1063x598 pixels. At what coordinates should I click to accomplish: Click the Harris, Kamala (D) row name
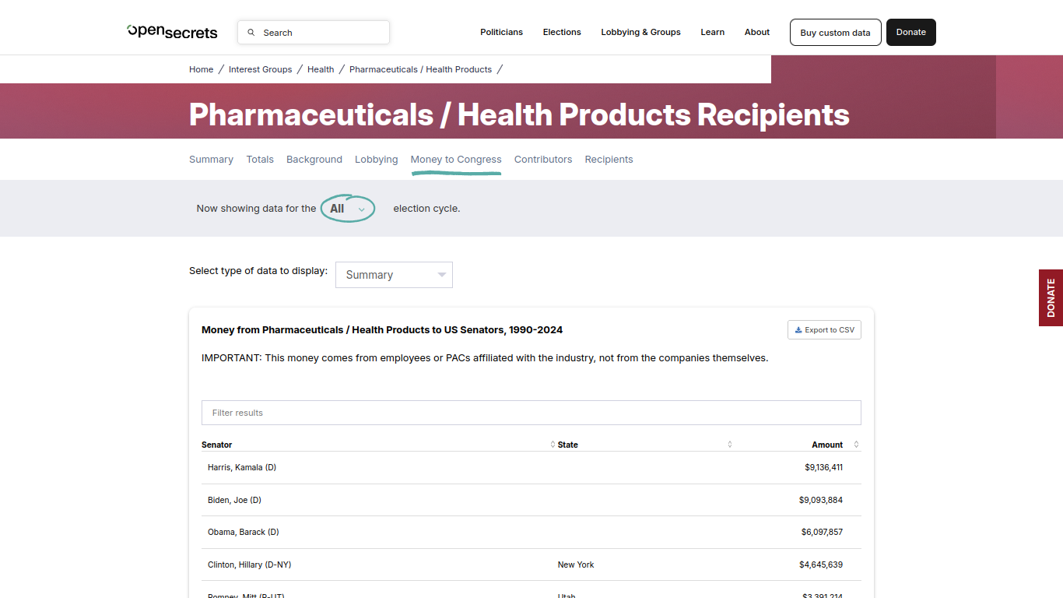coord(242,467)
